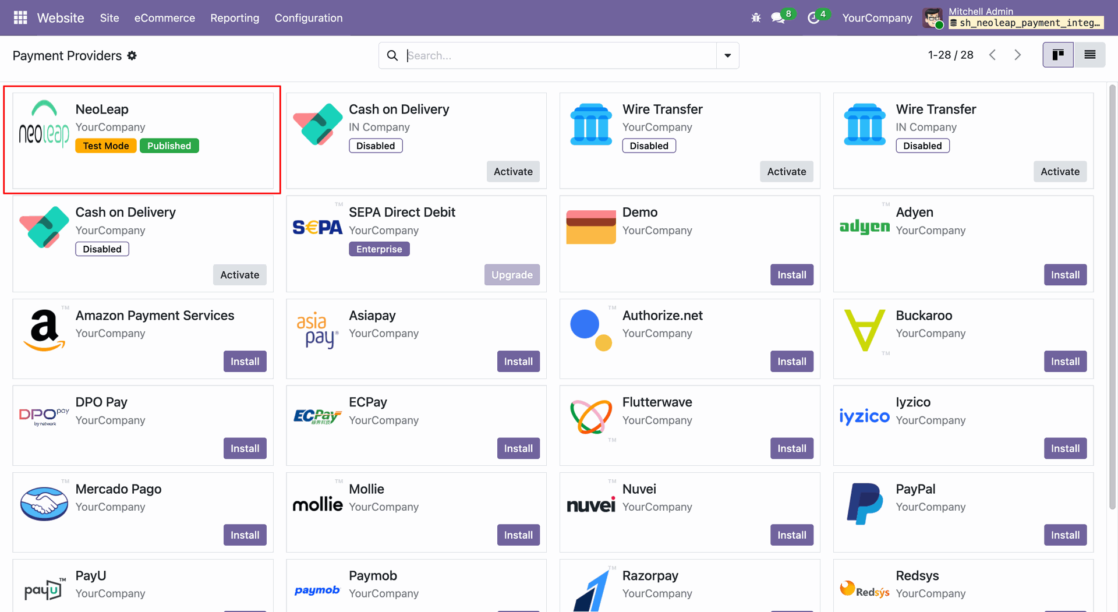Install the Authorize.net provider
Screen dimensions: 1118x612
(x=792, y=362)
